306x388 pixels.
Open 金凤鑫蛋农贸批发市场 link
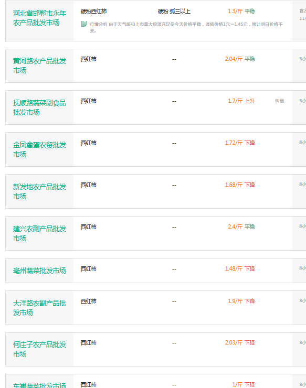click(39, 149)
